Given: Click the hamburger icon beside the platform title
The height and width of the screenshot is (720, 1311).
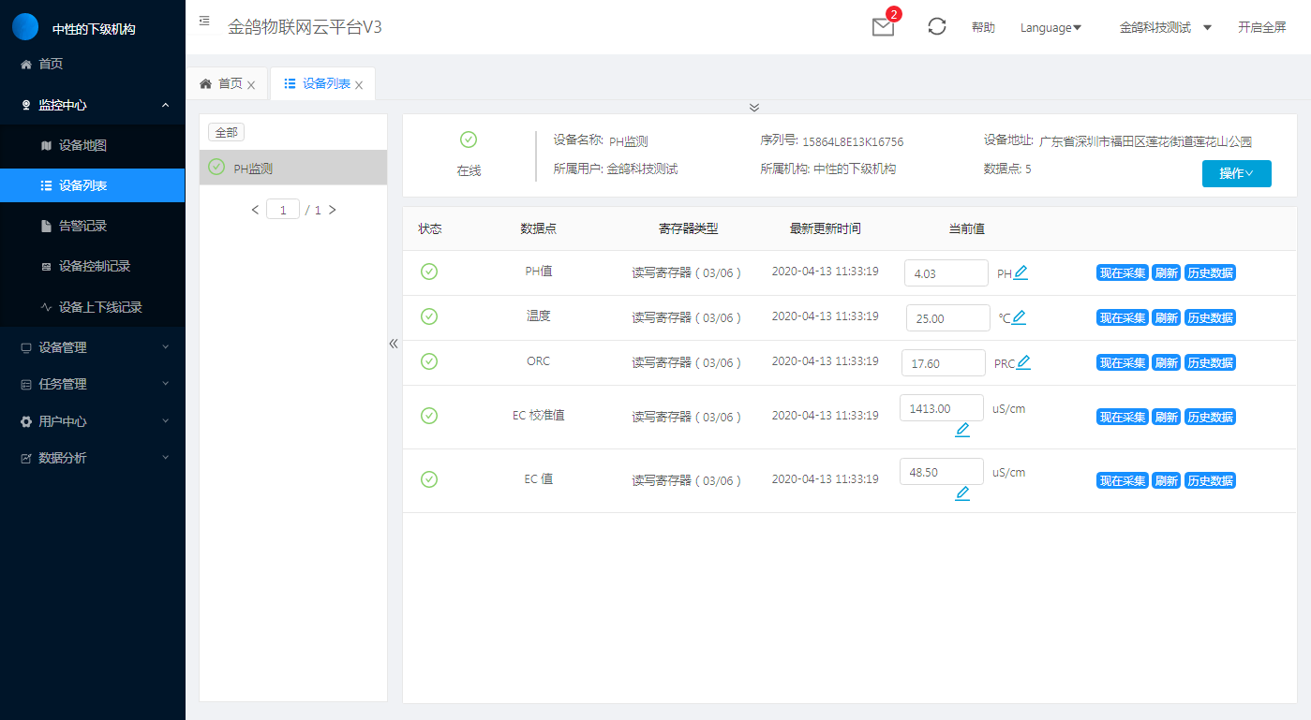Looking at the screenshot, I should tap(204, 19).
